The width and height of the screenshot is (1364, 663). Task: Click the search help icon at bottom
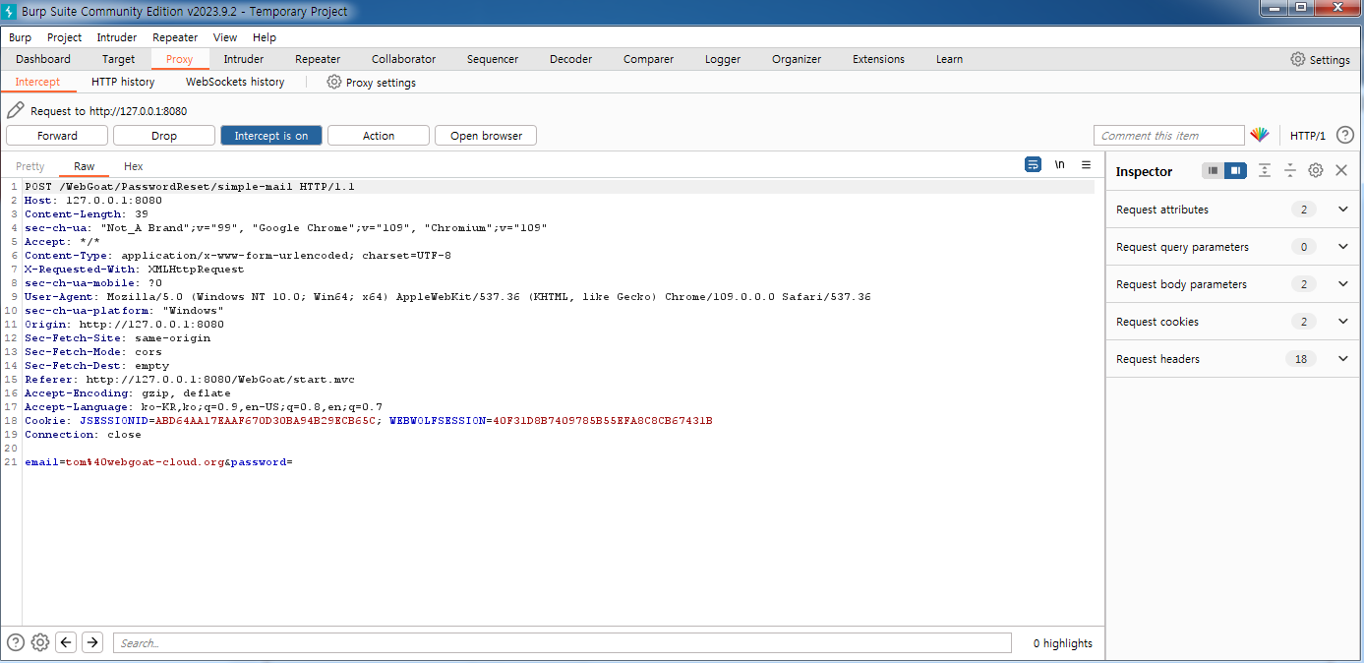coord(16,642)
